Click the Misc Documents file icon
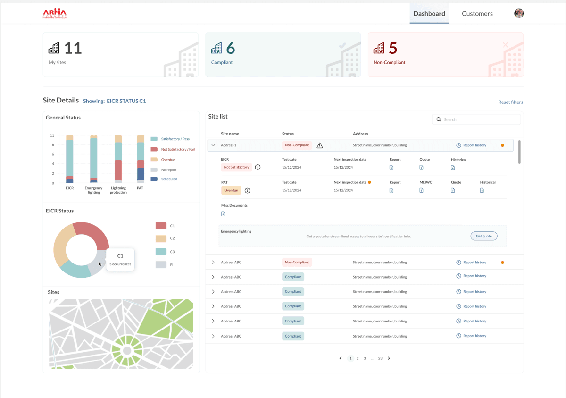The width and height of the screenshot is (566, 398). (223, 214)
